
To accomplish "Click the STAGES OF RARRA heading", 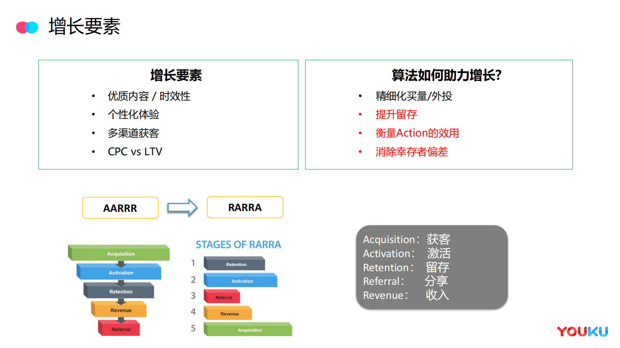I will [238, 245].
